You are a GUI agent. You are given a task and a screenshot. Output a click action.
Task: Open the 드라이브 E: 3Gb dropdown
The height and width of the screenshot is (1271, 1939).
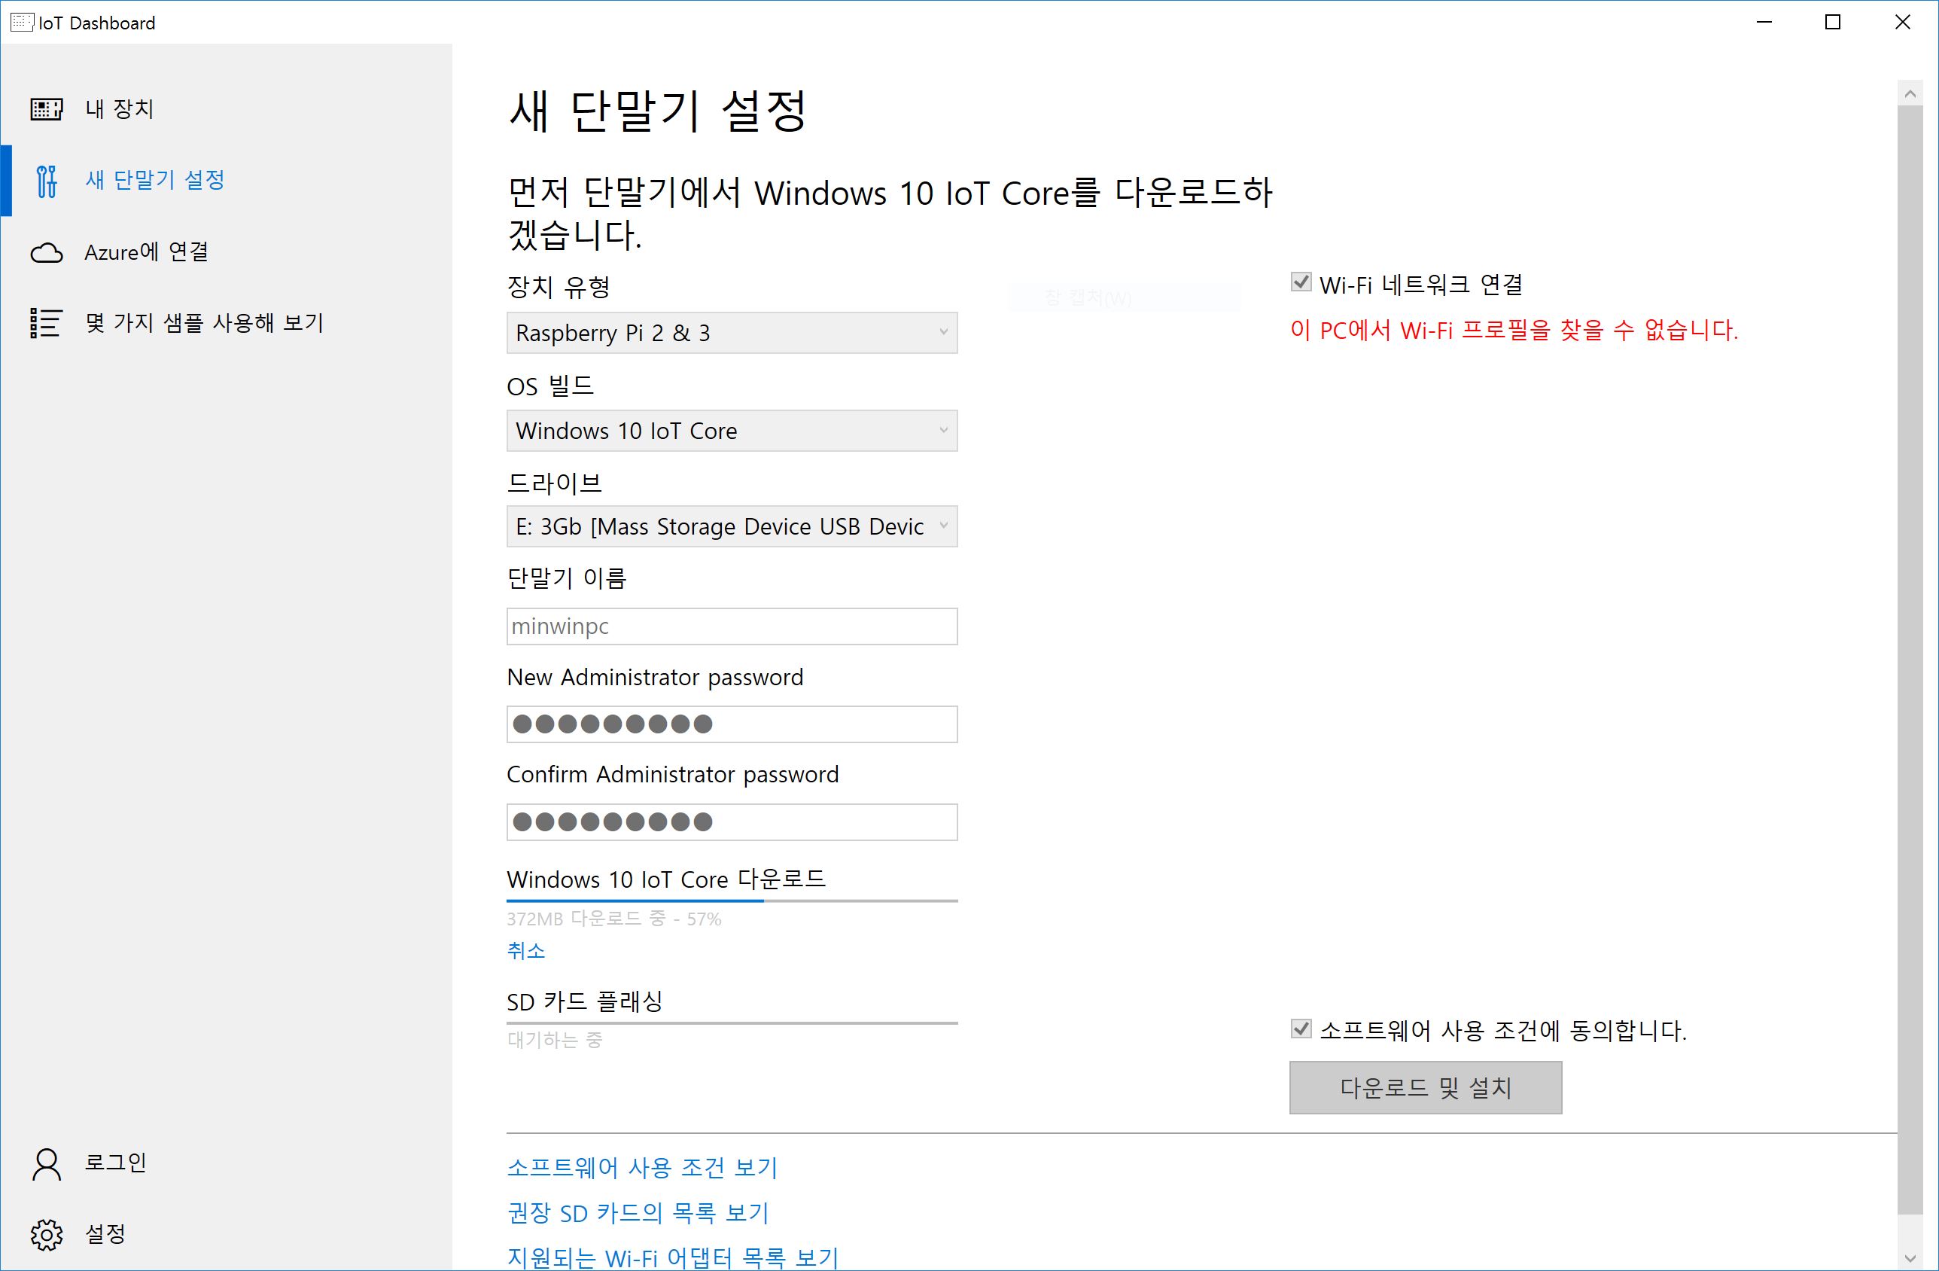click(732, 526)
